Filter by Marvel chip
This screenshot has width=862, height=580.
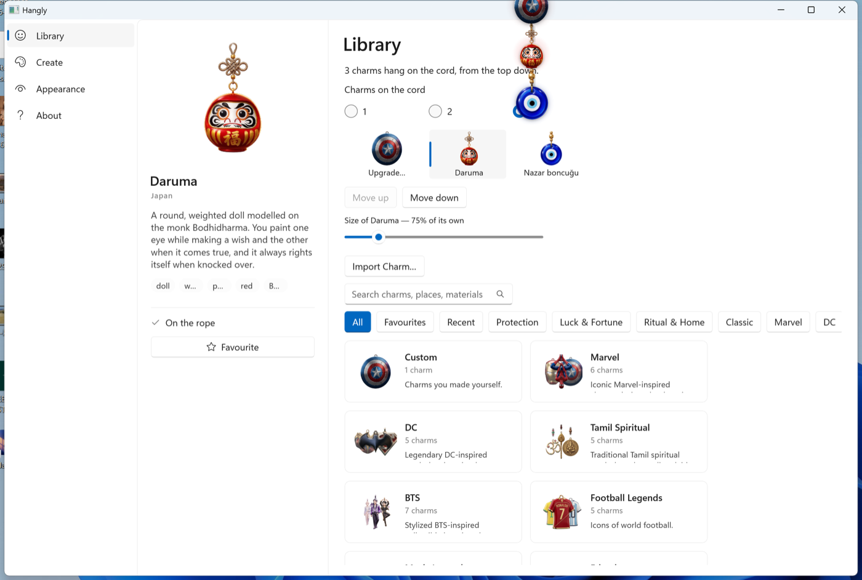coord(788,322)
